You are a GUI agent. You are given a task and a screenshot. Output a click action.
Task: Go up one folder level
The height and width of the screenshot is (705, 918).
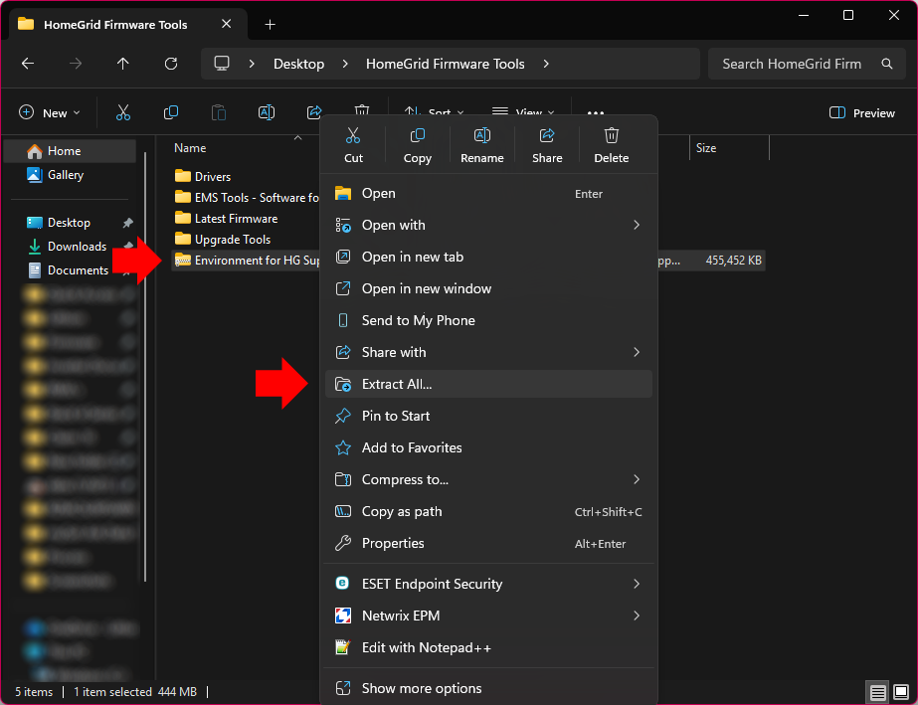(x=123, y=64)
